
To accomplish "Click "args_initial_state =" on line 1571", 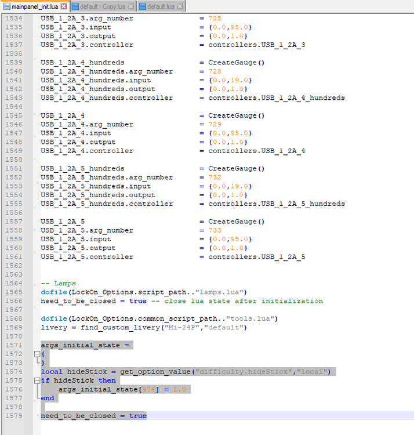I will (x=85, y=345).
